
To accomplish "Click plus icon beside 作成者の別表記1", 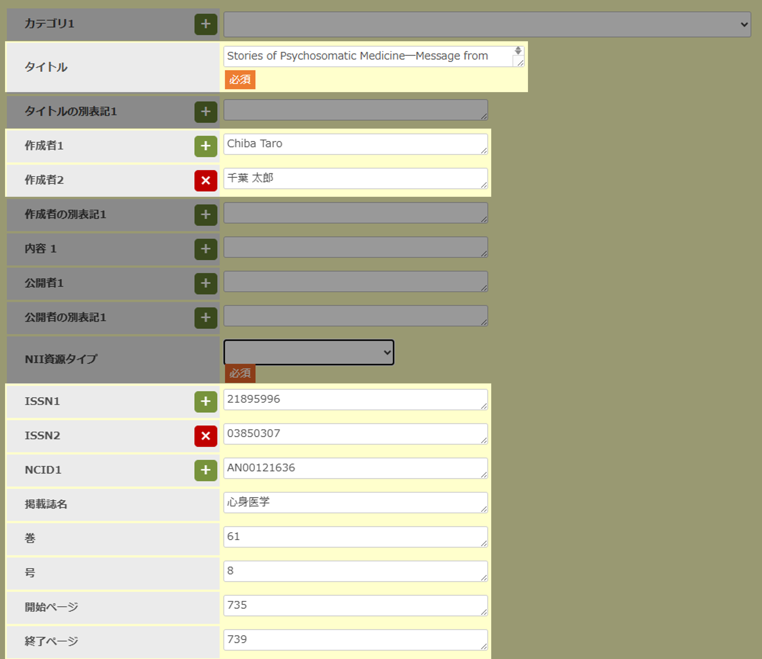I will point(206,215).
